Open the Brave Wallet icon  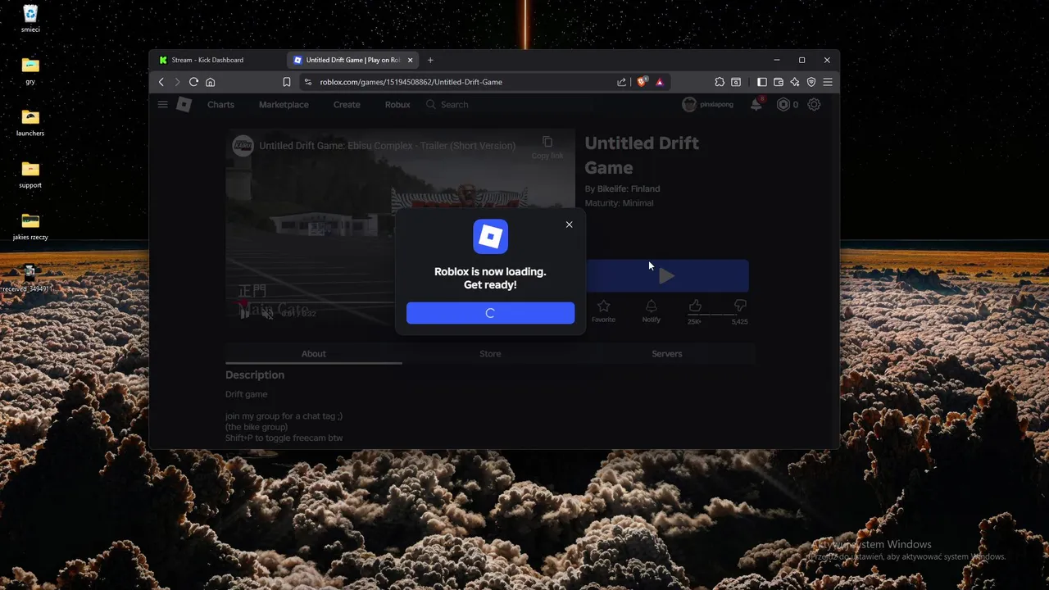click(779, 82)
